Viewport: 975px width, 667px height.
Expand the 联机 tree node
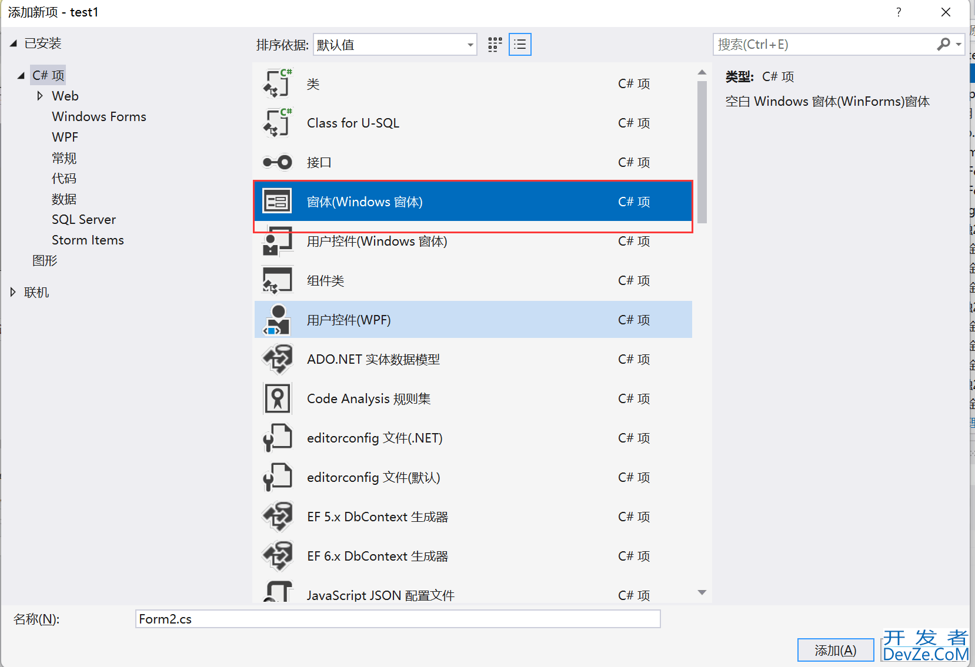click(x=13, y=292)
